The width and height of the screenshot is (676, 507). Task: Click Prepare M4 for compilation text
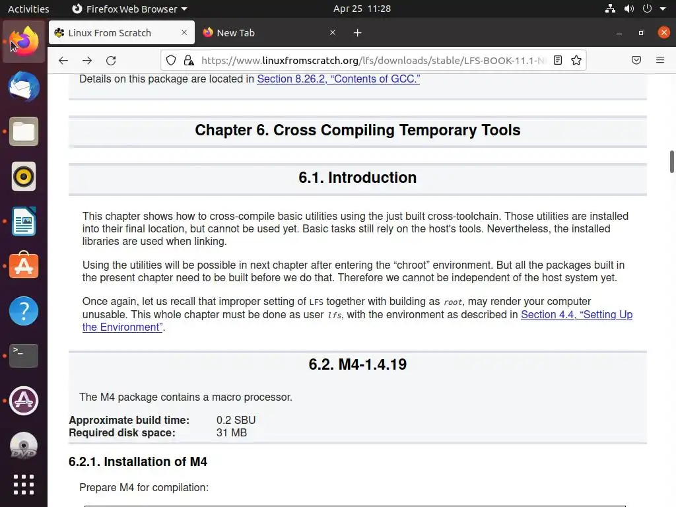144,488
